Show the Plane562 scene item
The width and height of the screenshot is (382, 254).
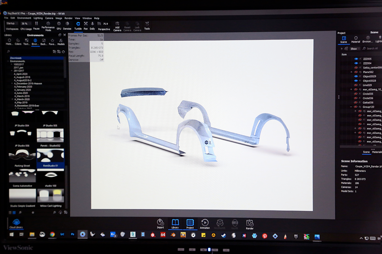click(x=356, y=72)
